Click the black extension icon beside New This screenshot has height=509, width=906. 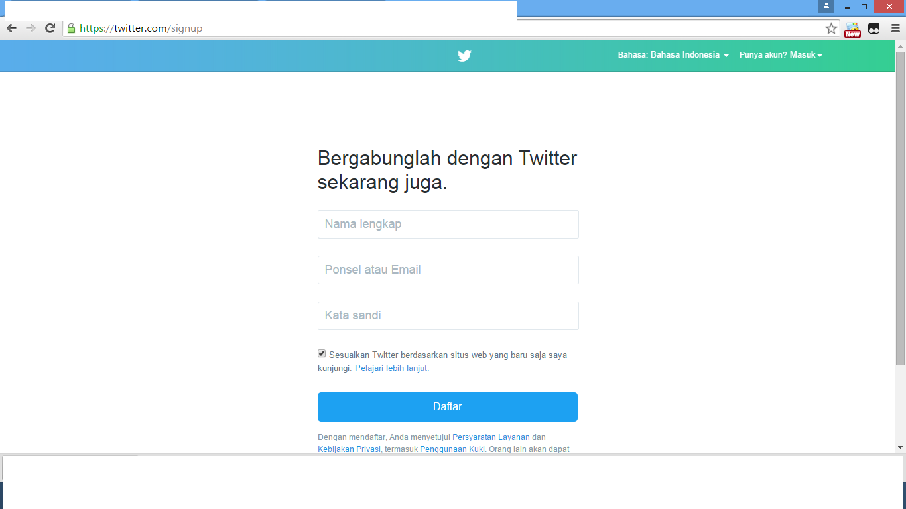(x=874, y=28)
